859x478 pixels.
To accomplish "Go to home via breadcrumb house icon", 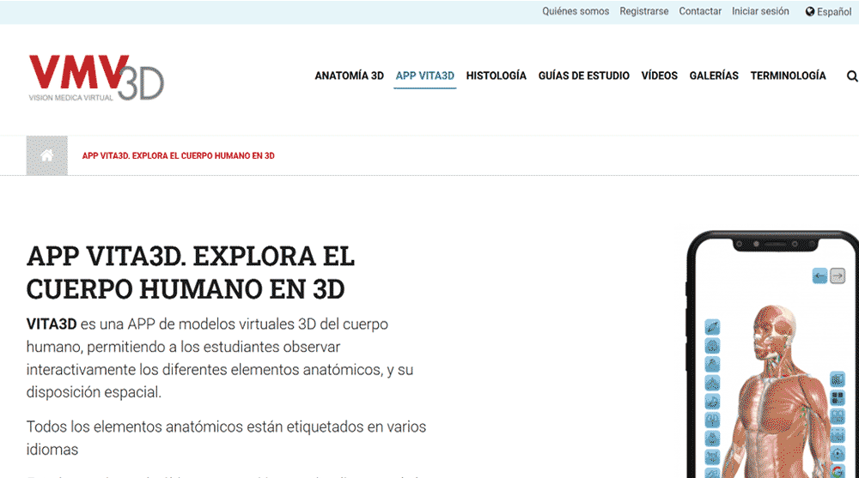I will [x=47, y=155].
